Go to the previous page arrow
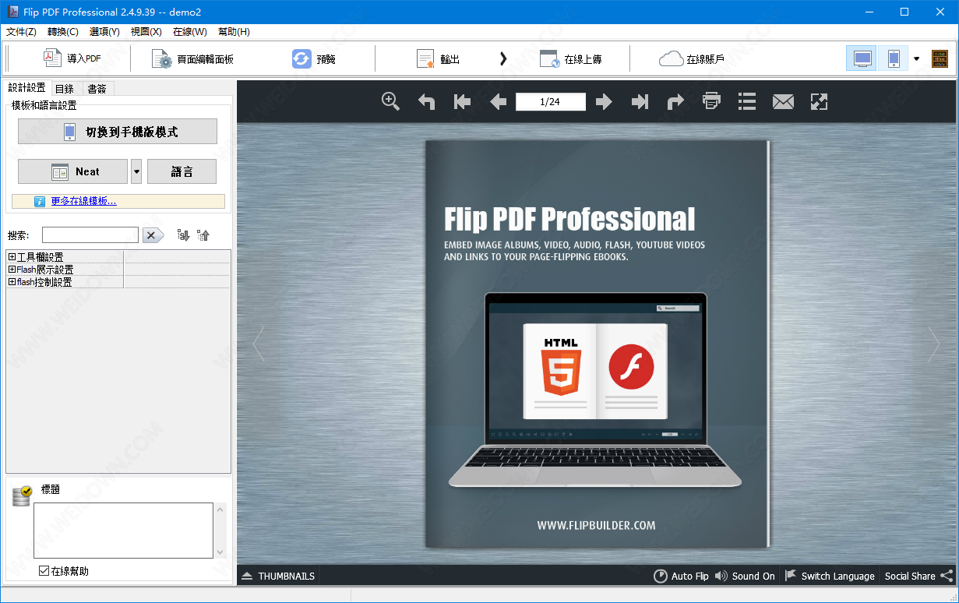Screen dimensions: 959x603 coord(498,101)
